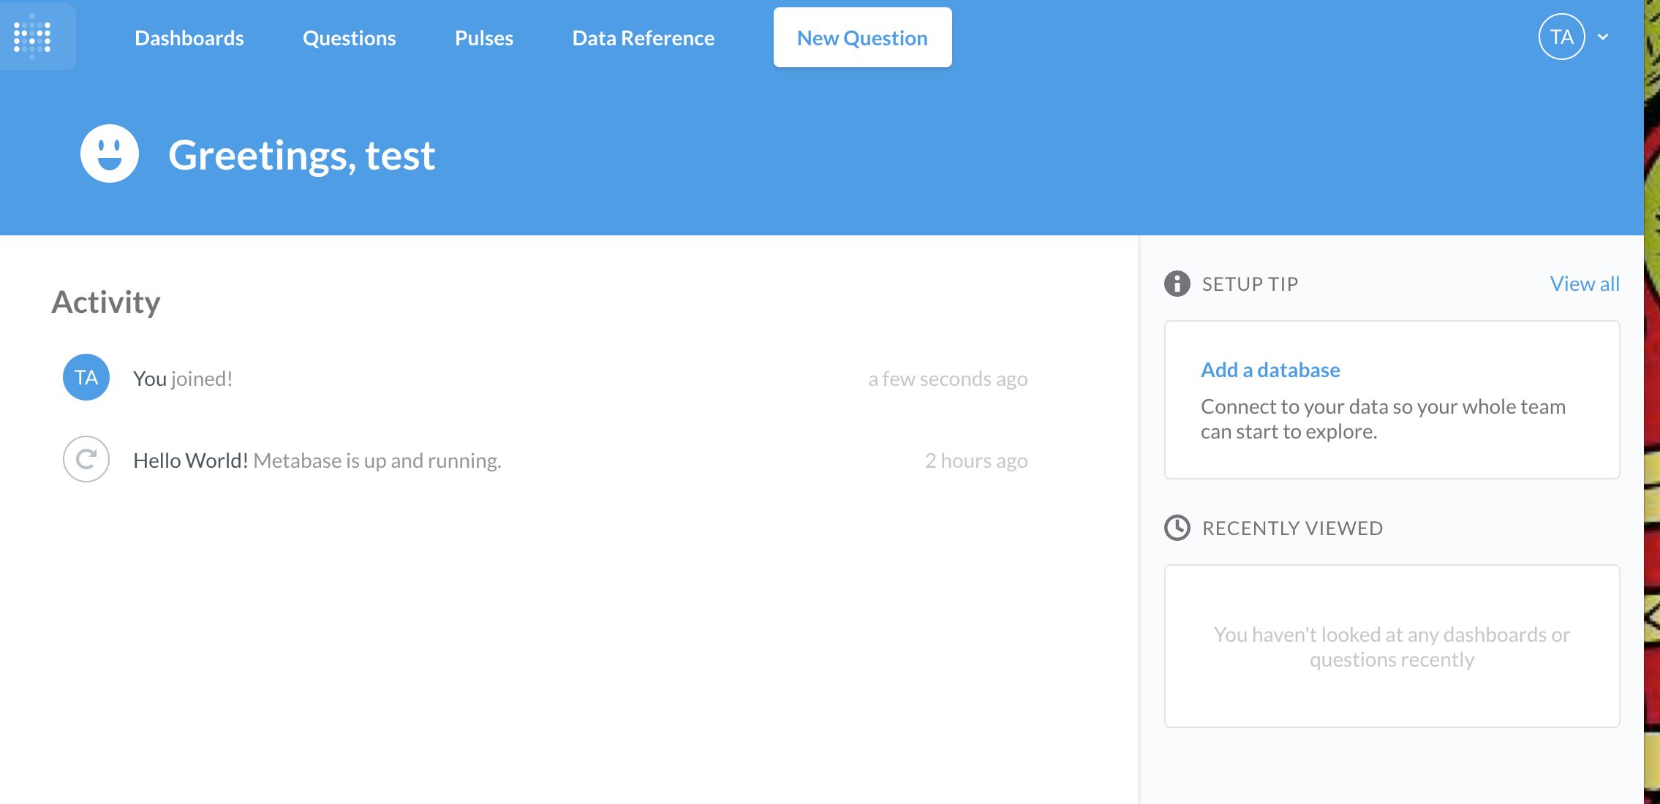Click the '2 hours ago' timestamp

pos(976,460)
